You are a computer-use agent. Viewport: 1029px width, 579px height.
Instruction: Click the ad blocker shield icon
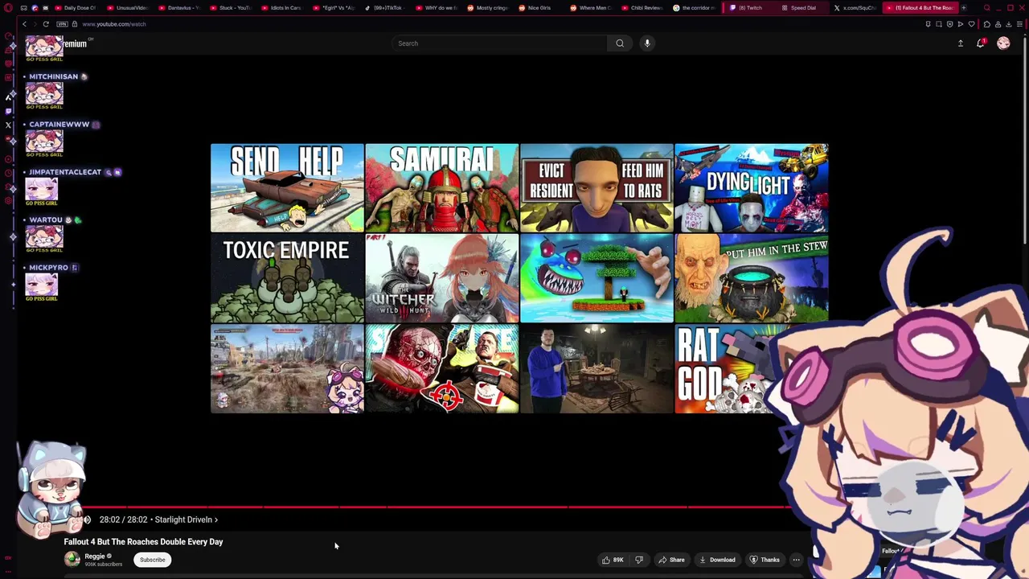(949, 24)
